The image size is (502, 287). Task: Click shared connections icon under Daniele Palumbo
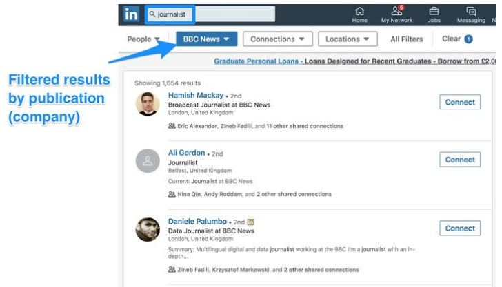[172, 269]
